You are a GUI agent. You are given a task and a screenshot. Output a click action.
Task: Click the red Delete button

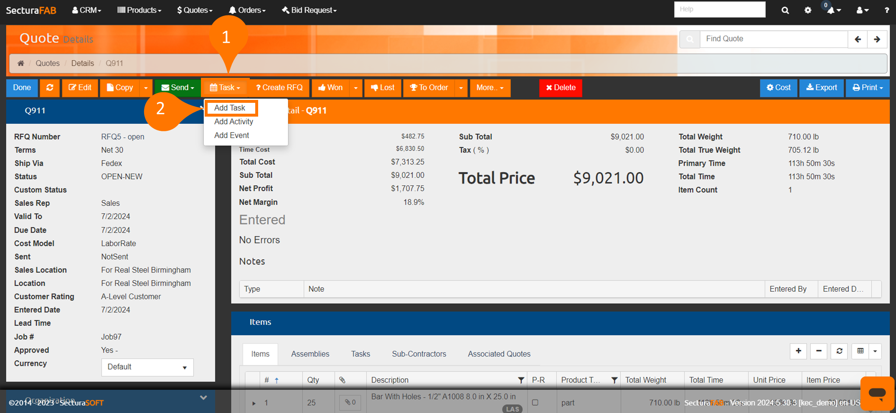560,88
